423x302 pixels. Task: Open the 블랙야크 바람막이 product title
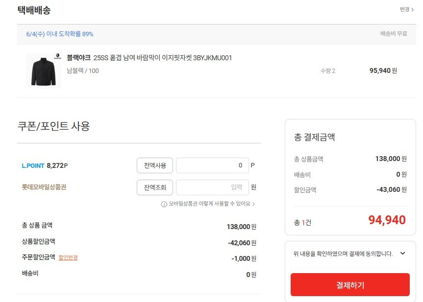149,58
